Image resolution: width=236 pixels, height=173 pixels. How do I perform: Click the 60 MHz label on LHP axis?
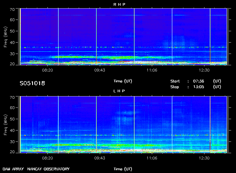12,108
